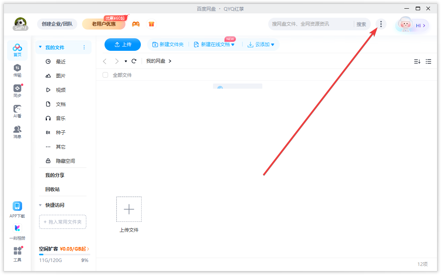Toggle the sort order control
Image resolution: width=441 pixels, height=275 pixels.
[417, 61]
